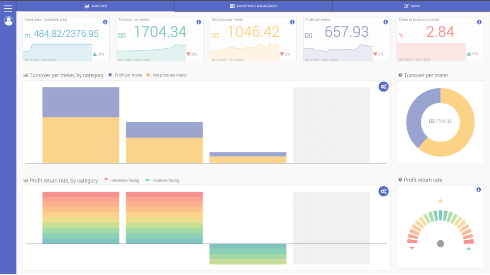Click the info icon on Net price per meter card
The image size is (490, 275).
click(x=292, y=22)
